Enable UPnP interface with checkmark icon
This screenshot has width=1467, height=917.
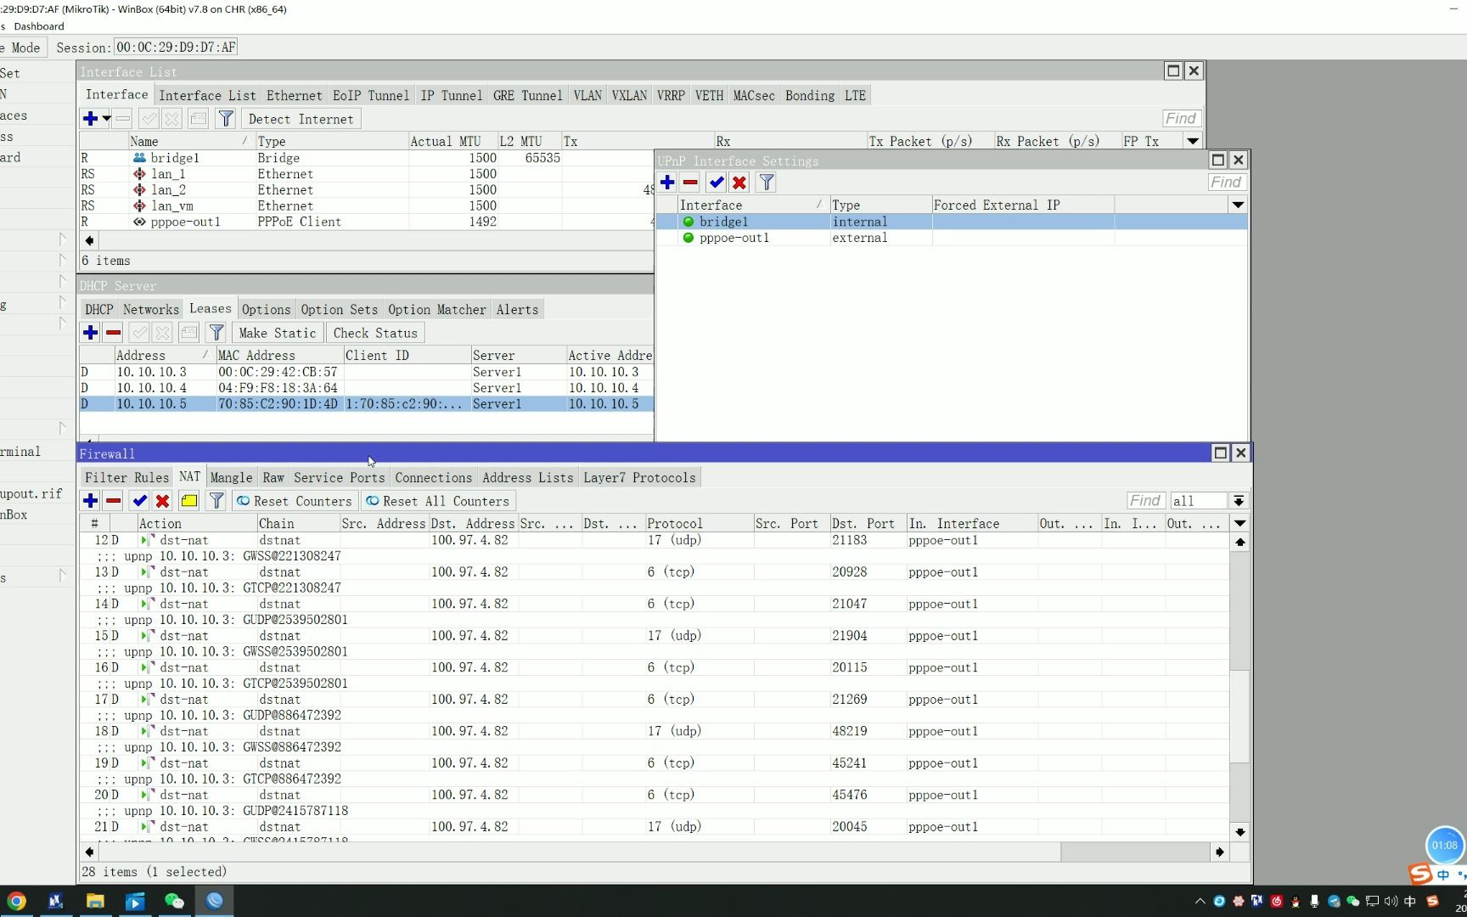point(717,183)
